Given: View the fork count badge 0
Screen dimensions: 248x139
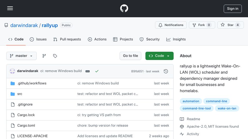Looking at the screenshot, I should [209, 25].
